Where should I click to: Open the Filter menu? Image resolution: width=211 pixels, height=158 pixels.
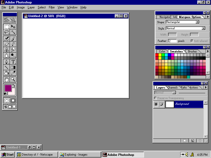52,7
